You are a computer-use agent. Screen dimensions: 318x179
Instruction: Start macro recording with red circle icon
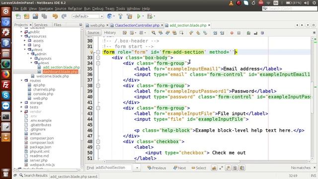point(232,33)
